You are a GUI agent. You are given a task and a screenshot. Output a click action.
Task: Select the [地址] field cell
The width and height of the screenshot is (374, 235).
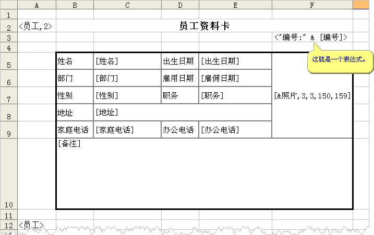pyautogui.click(x=183, y=113)
